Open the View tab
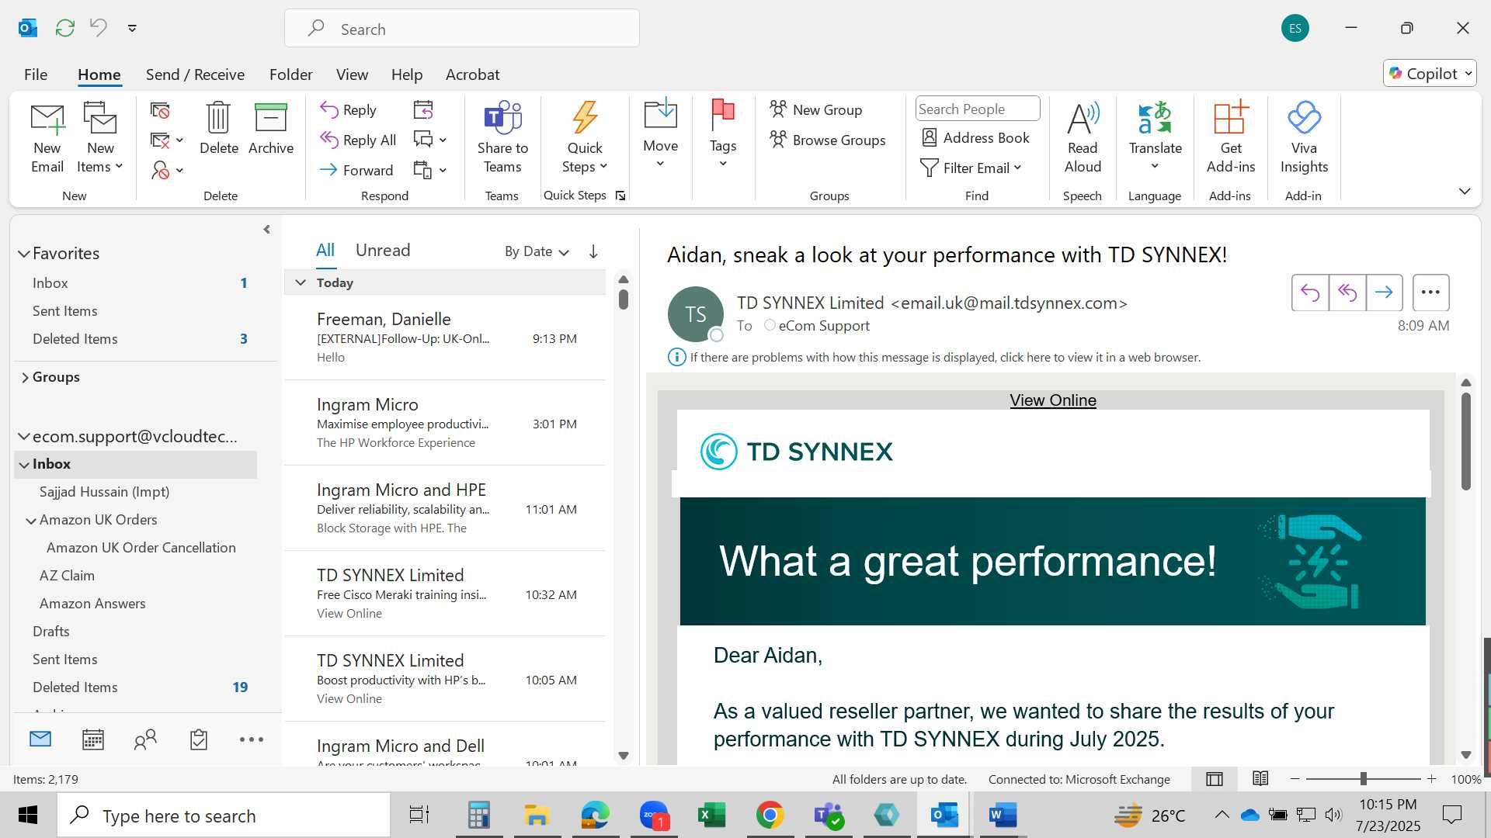This screenshot has width=1491, height=838. click(x=352, y=74)
